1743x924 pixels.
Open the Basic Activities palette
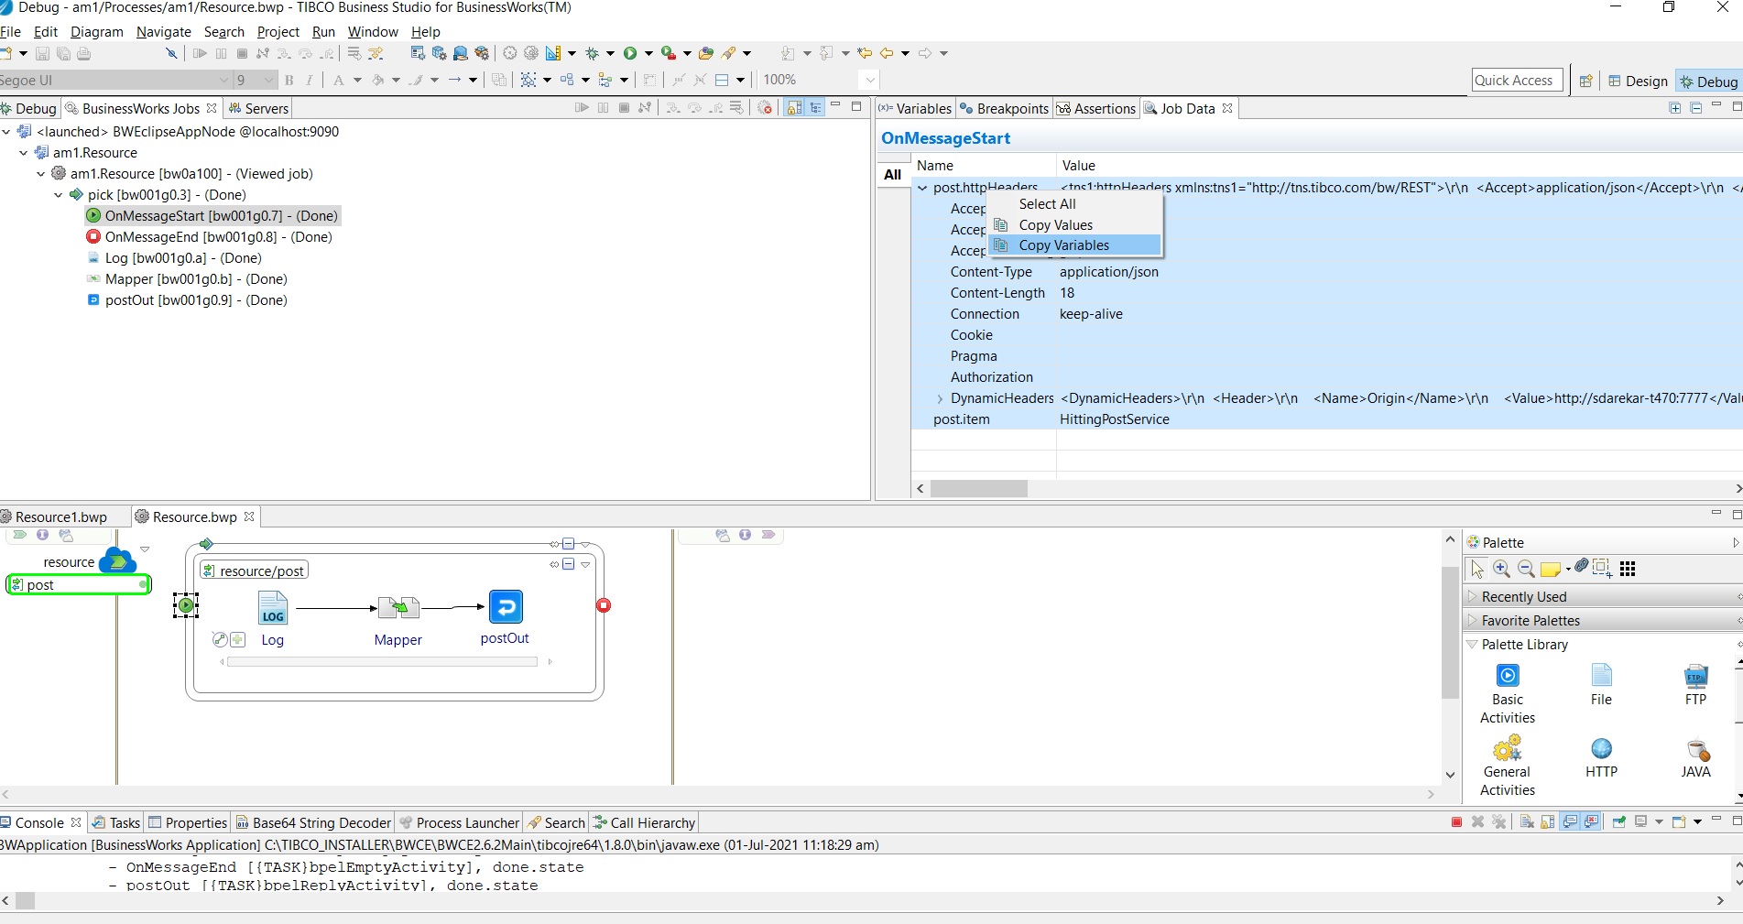(1508, 694)
